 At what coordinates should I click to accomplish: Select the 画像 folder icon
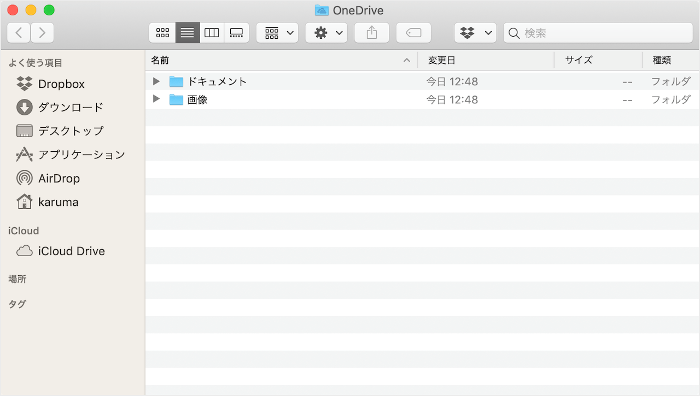(176, 99)
